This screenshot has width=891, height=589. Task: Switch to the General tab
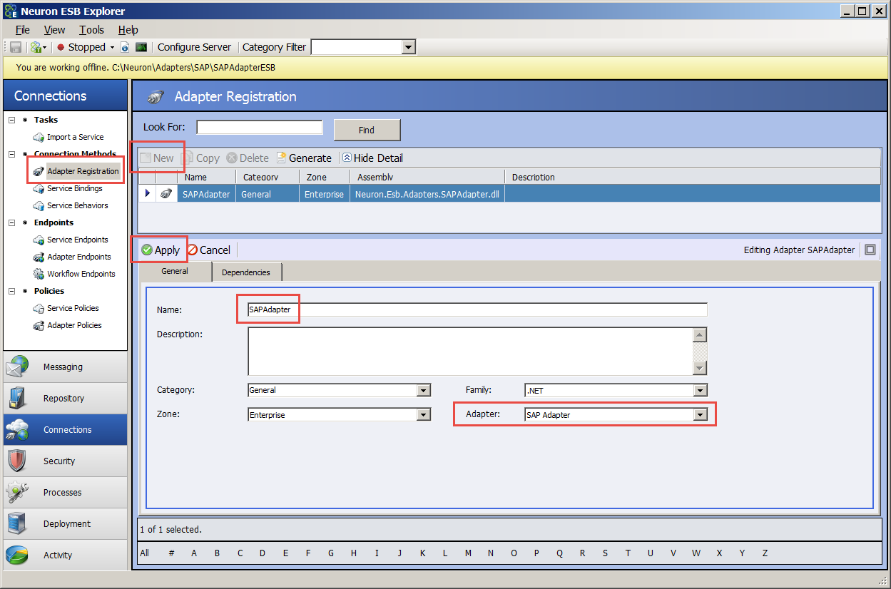(x=175, y=272)
